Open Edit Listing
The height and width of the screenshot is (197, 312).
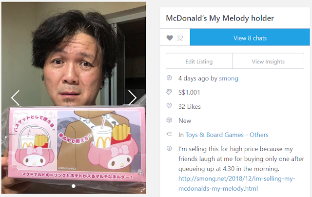pyautogui.click(x=199, y=61)
